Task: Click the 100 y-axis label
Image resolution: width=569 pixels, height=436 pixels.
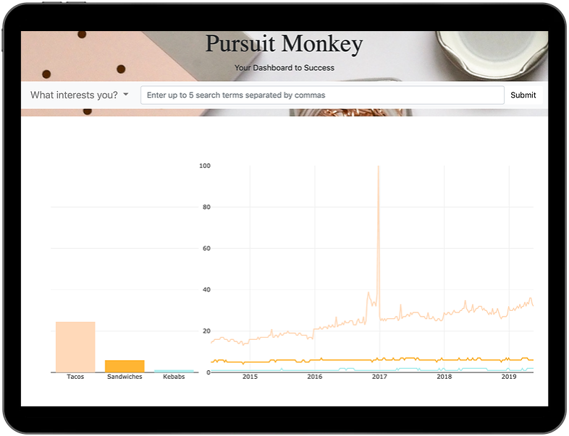Action: point(205,166)
